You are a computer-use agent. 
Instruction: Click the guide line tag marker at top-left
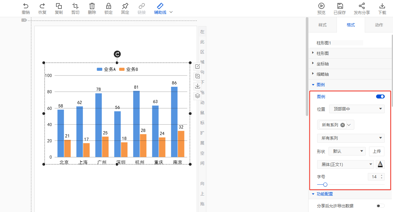tap(24, 20)
